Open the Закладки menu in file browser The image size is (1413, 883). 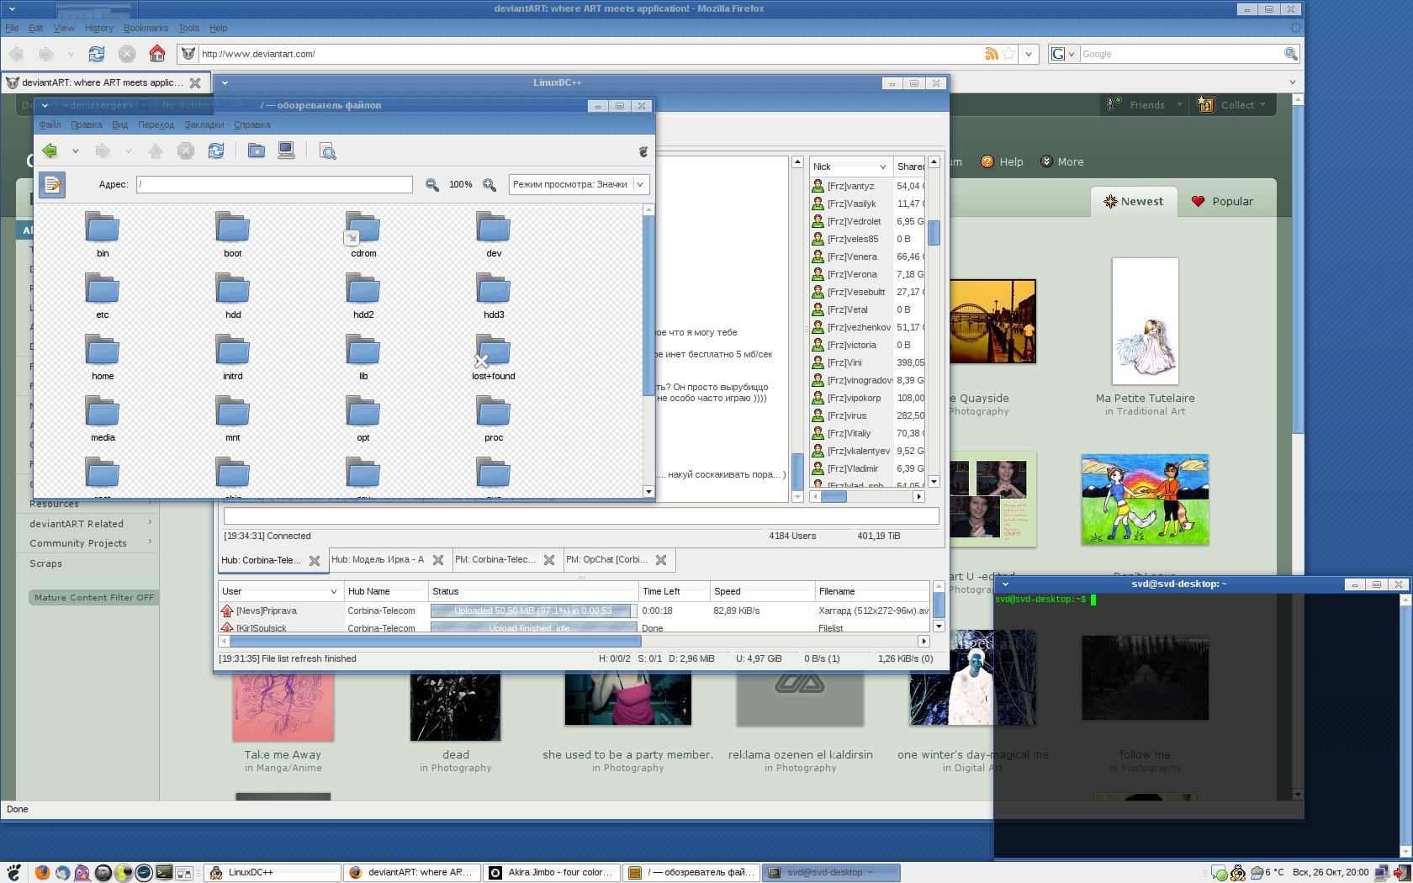[x=204, y=124]
